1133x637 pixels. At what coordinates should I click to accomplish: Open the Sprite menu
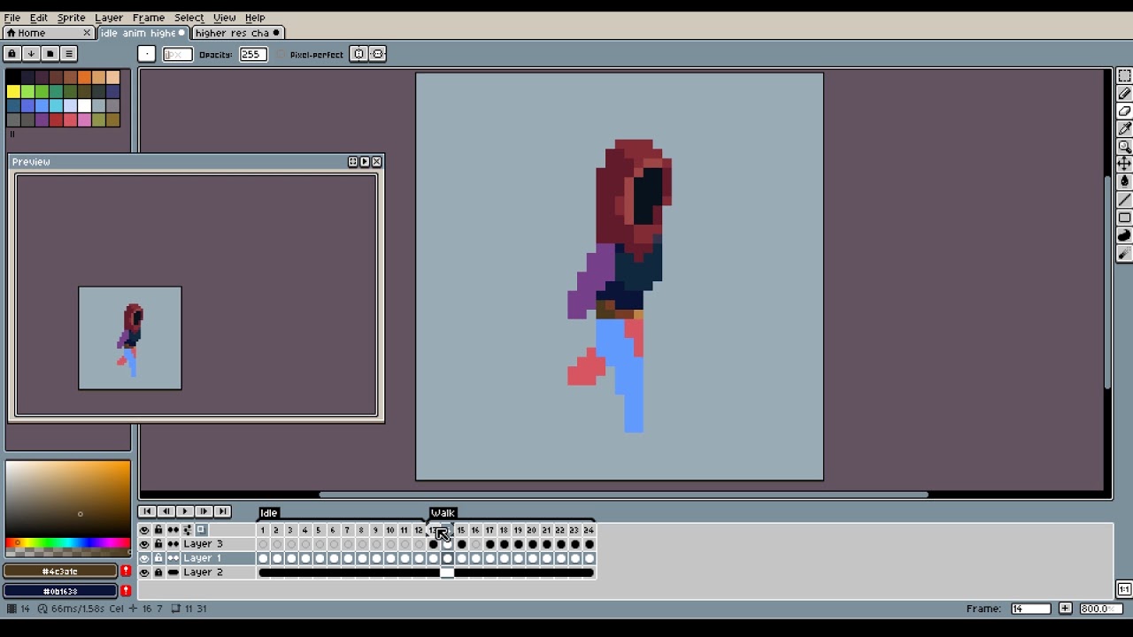click(71, 18)
